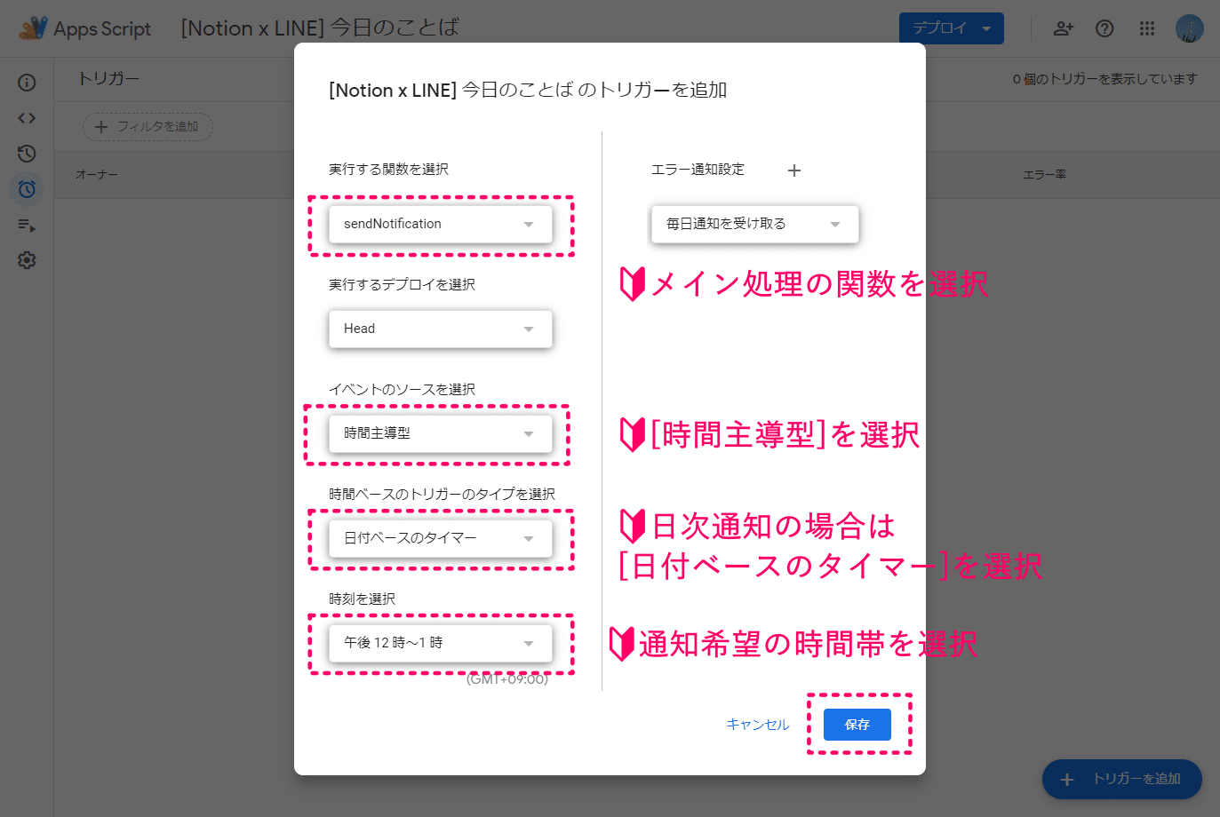Click the 時刻を選択 label

[362, 599]
